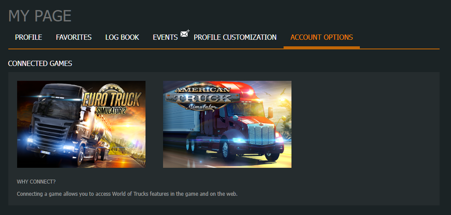Open the Profile tab
The image size is (451, 215).
click(x=28, y=37)
